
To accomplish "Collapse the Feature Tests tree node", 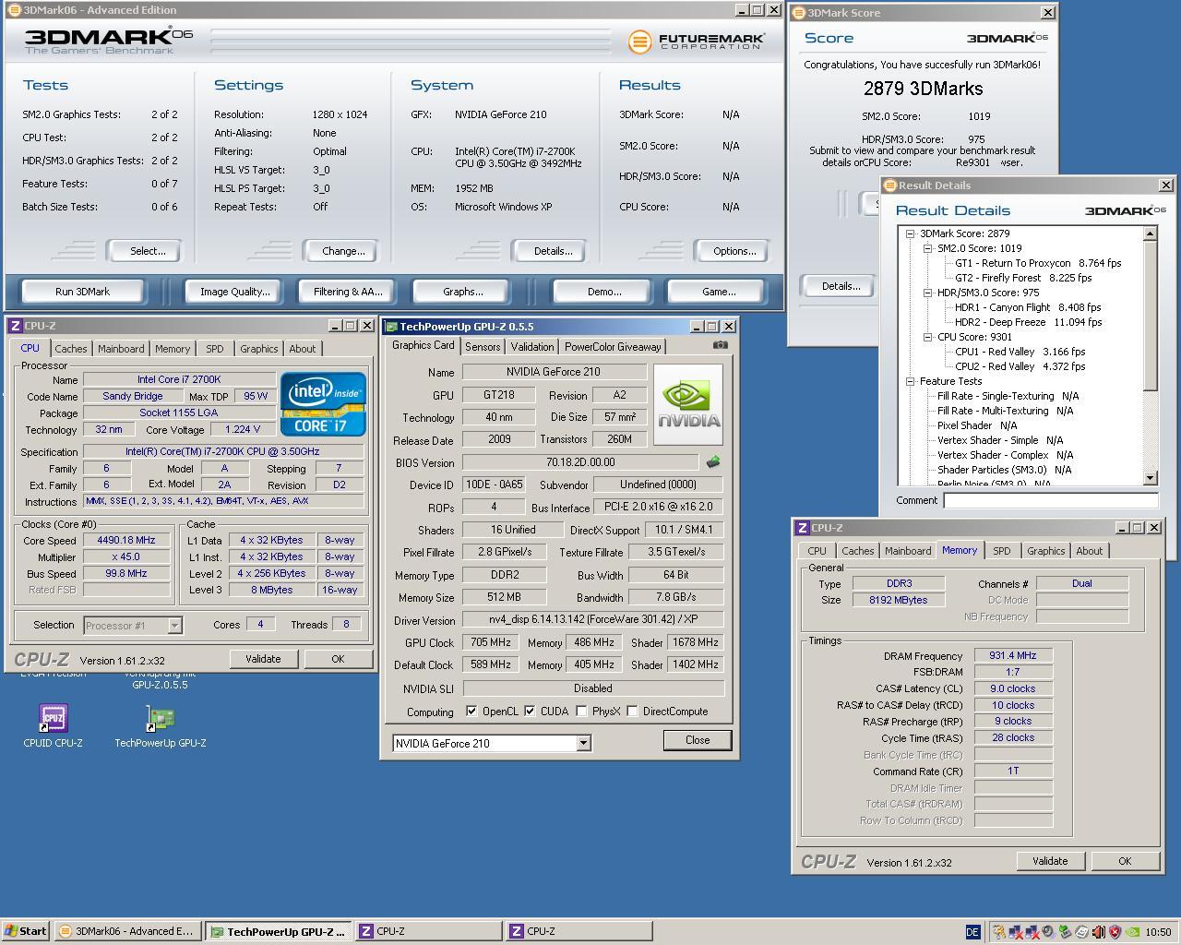I will tap(910, 381).
